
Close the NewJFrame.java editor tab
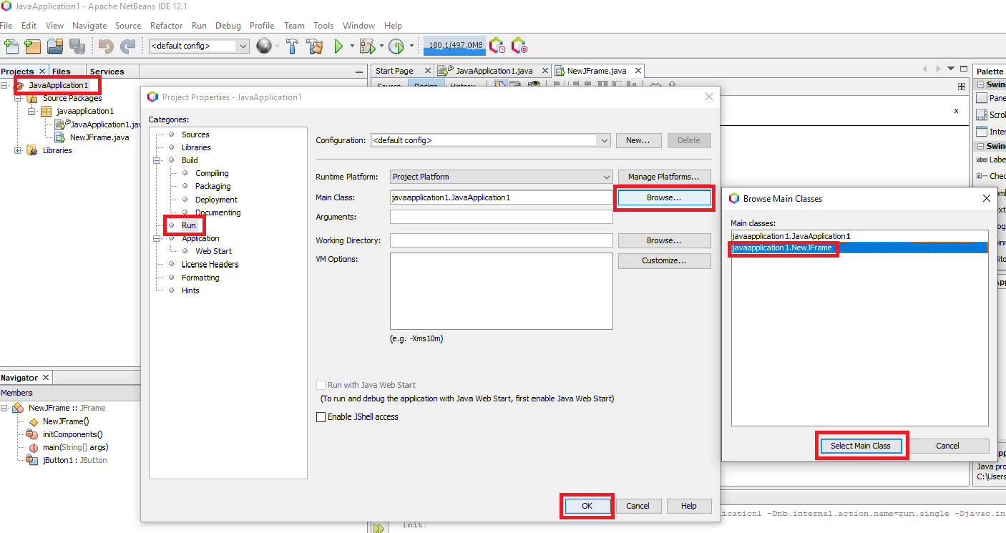pos(638,71)
